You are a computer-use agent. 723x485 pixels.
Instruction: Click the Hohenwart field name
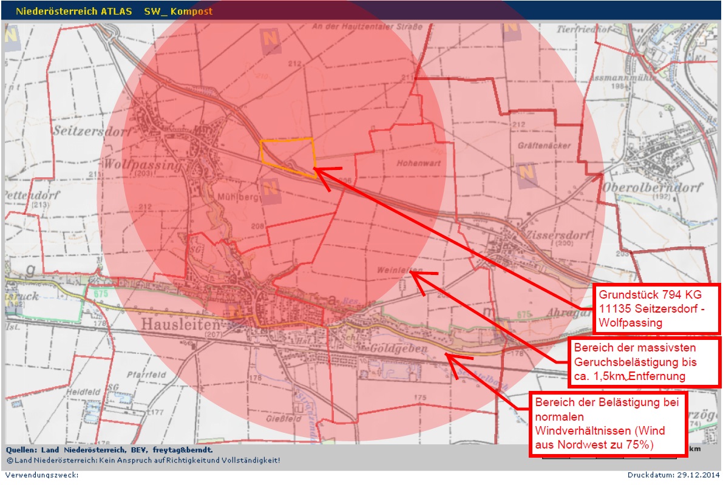point(419,163)
